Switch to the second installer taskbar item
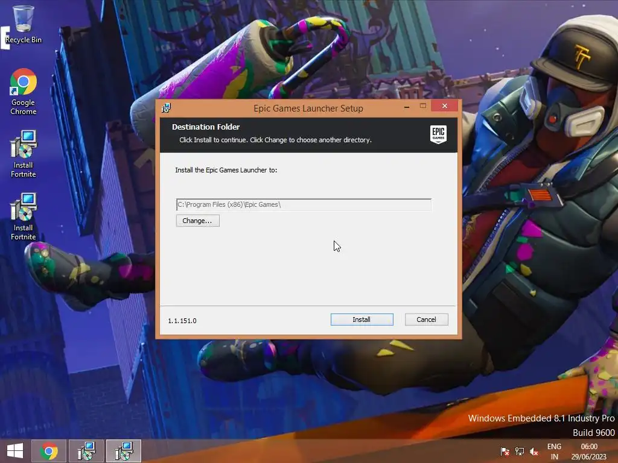This screenshot has width=618, height=463. click(124, 451)
